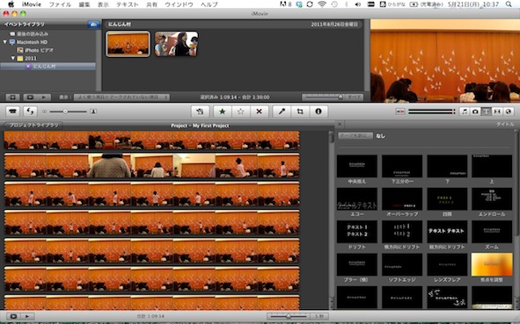Close the title browser with X
This screenshot has height=324, width=520.
point(340,125)
